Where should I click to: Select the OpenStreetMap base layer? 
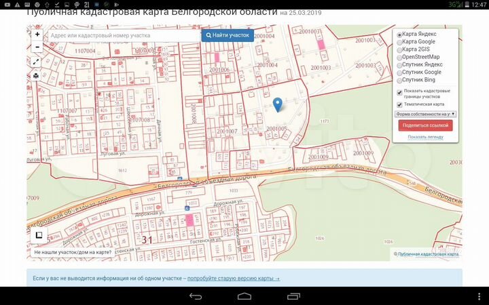399,57
